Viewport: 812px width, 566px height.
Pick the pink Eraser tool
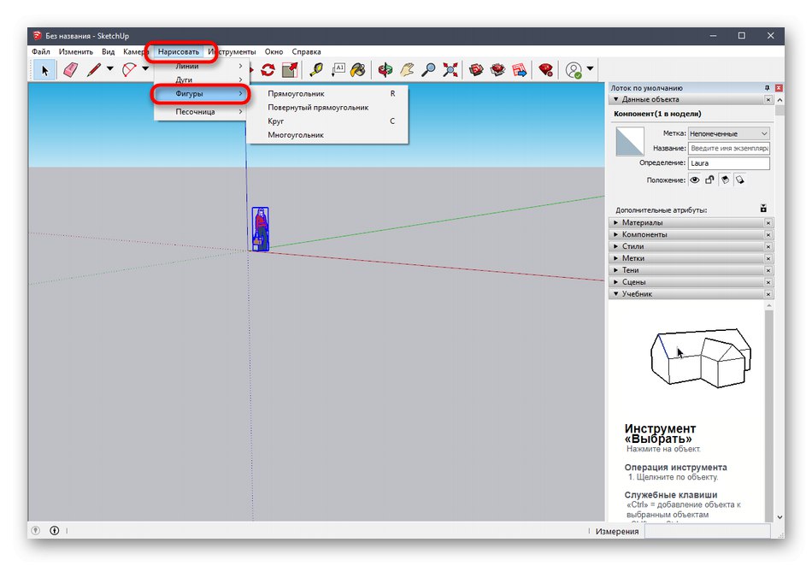[x=70, y=70]
